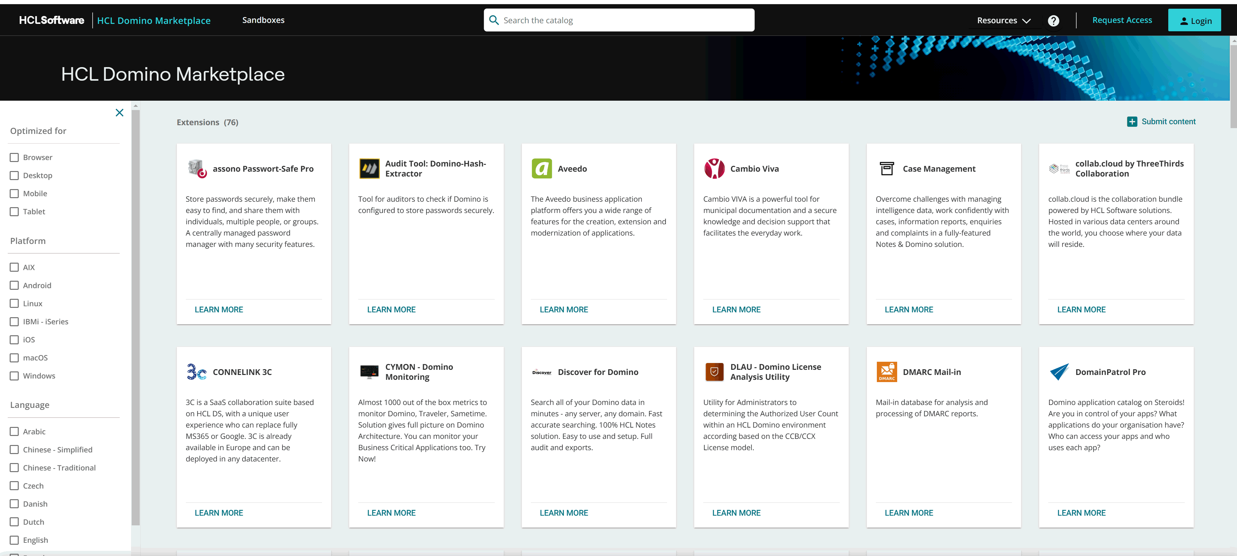Go to HCL Domino Marketplace home link
The height and width of the screenshot is (556, 1237).
(154, 21)
